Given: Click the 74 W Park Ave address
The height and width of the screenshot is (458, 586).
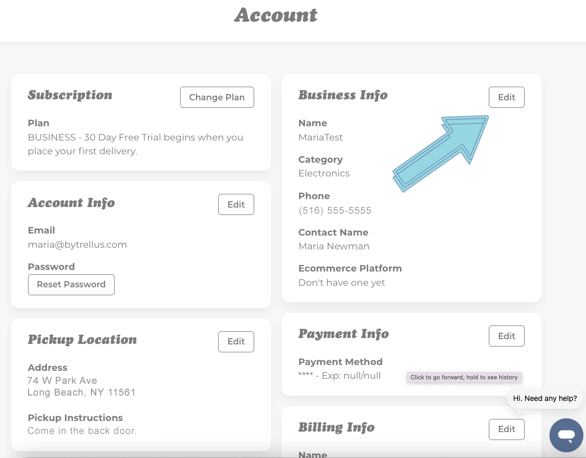Looking at the screenshot, I should 62,381.
